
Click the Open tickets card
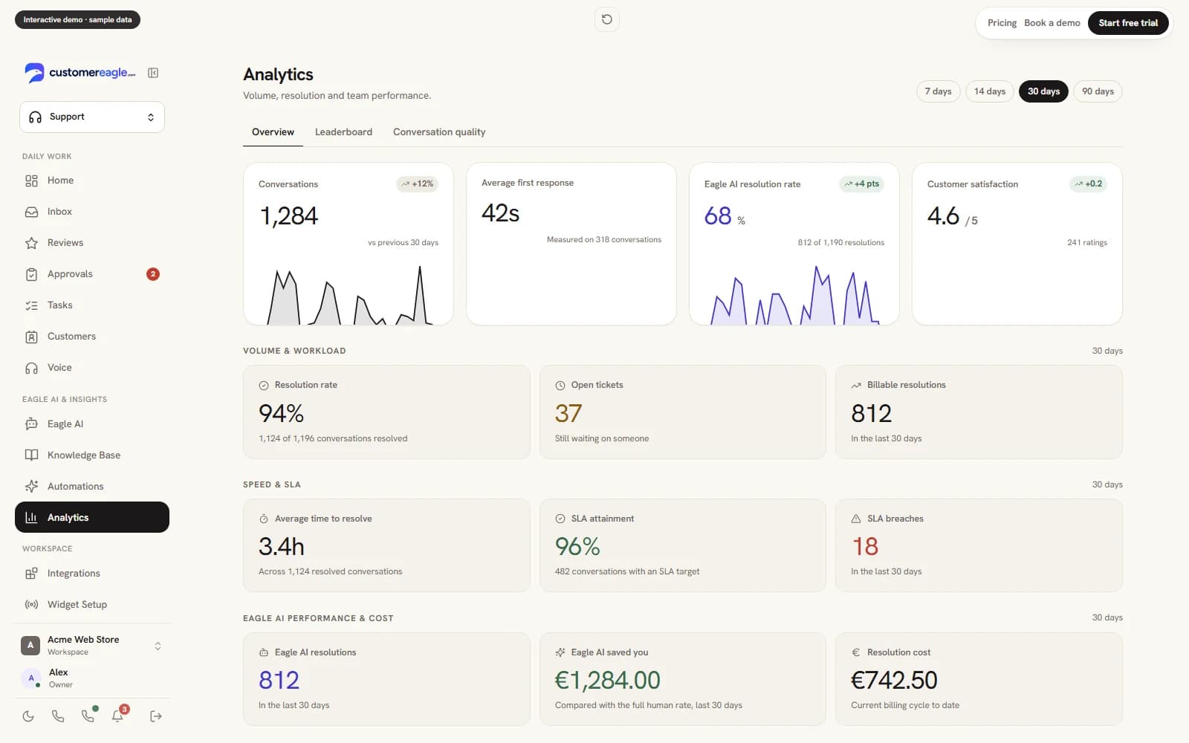[683, 412]
